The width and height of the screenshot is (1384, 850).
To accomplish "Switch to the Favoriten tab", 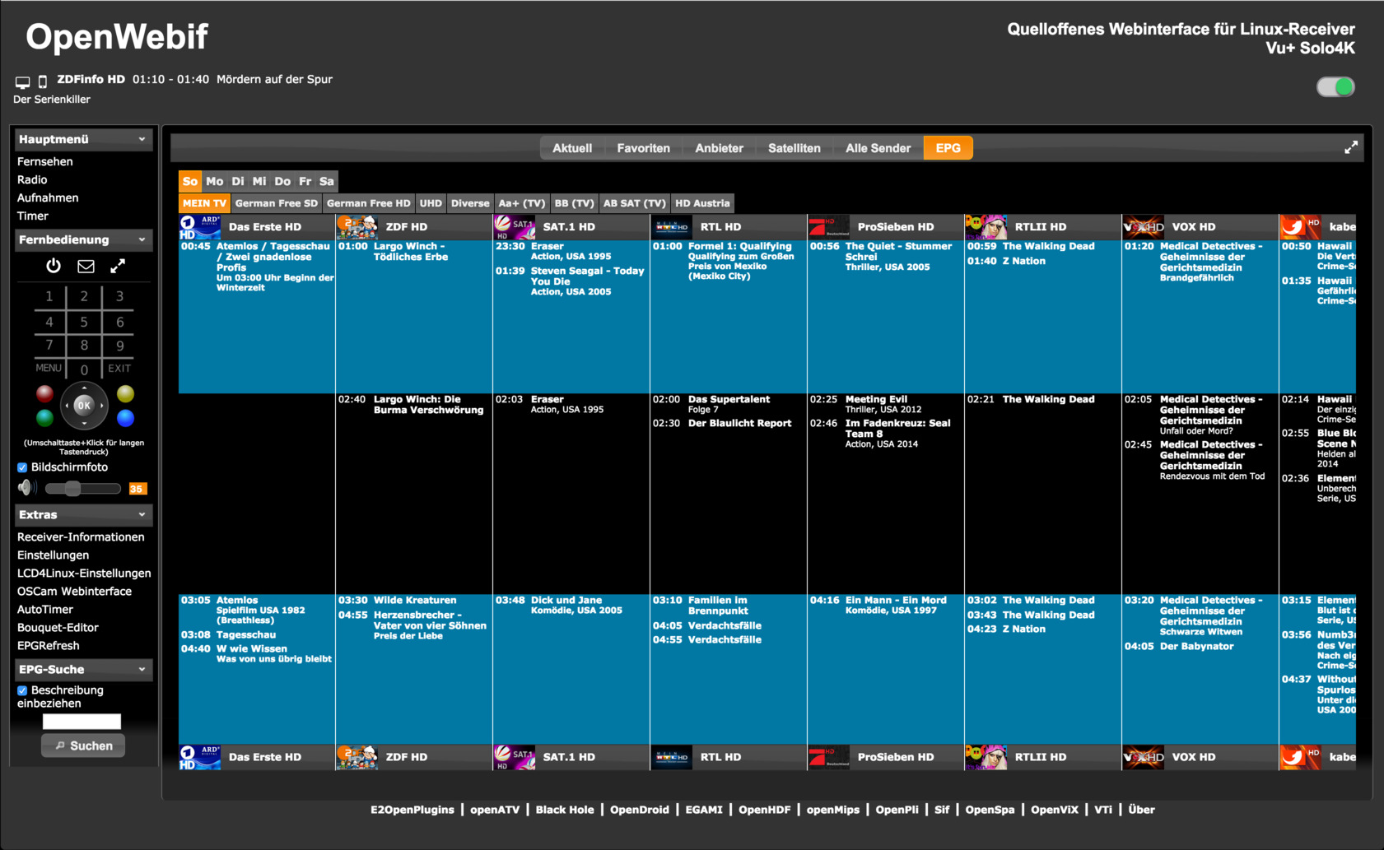I will coord(643,148).
